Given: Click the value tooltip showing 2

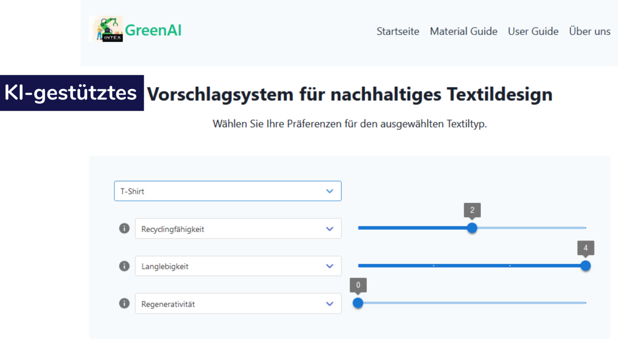Looking at the screenshot, I should coord(472,211).
